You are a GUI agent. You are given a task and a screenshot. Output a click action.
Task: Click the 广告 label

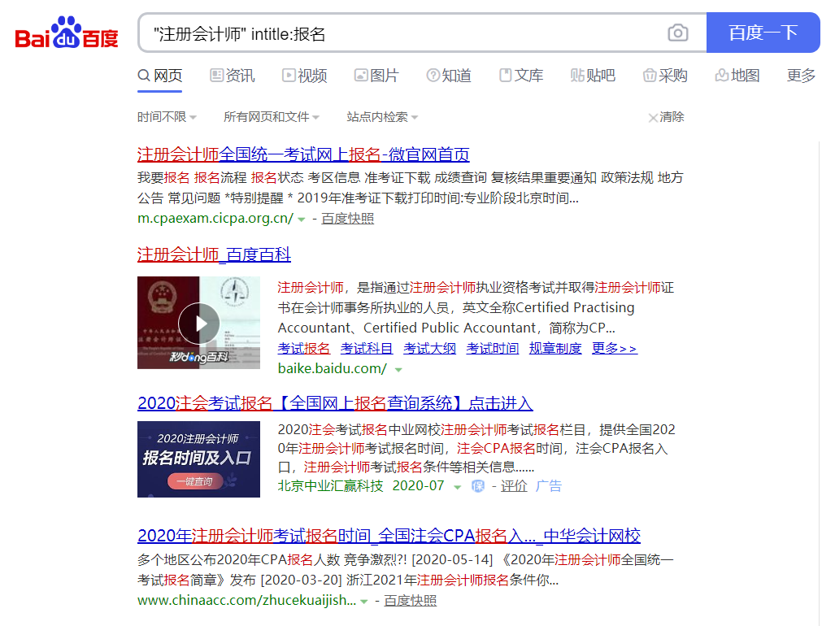pos(549,486)
